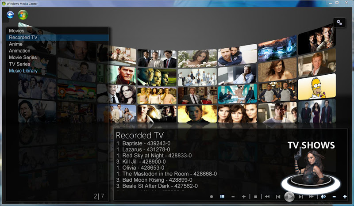Select the highlighted Recorded TV menu item
The image size is (354, 206).
pos(58,38)
